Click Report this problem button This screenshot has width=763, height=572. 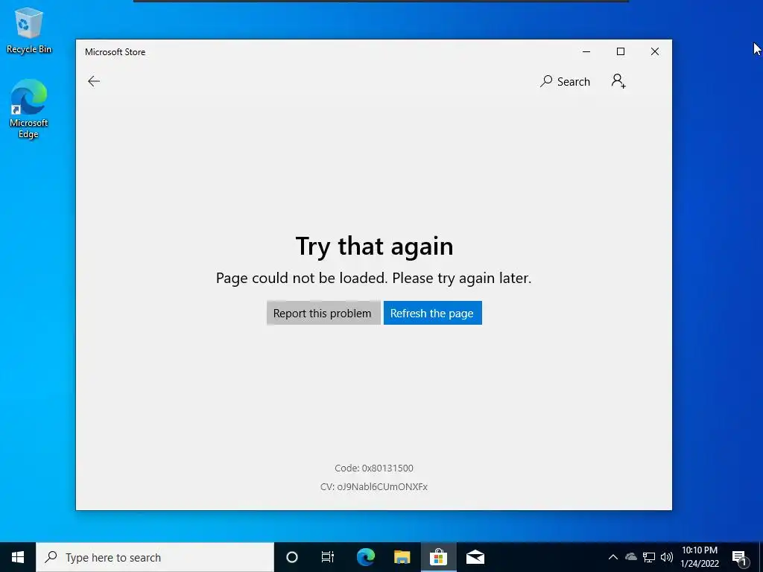pos(323,313)
